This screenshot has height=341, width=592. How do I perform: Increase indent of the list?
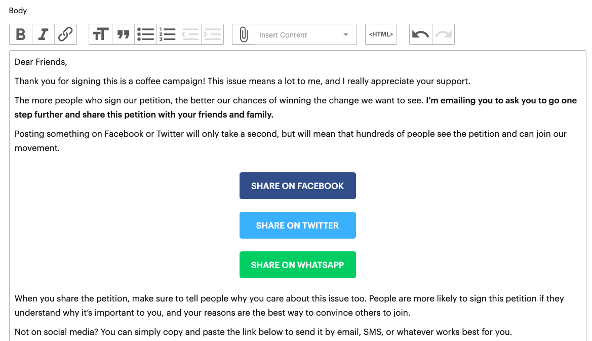pos(212,34)
